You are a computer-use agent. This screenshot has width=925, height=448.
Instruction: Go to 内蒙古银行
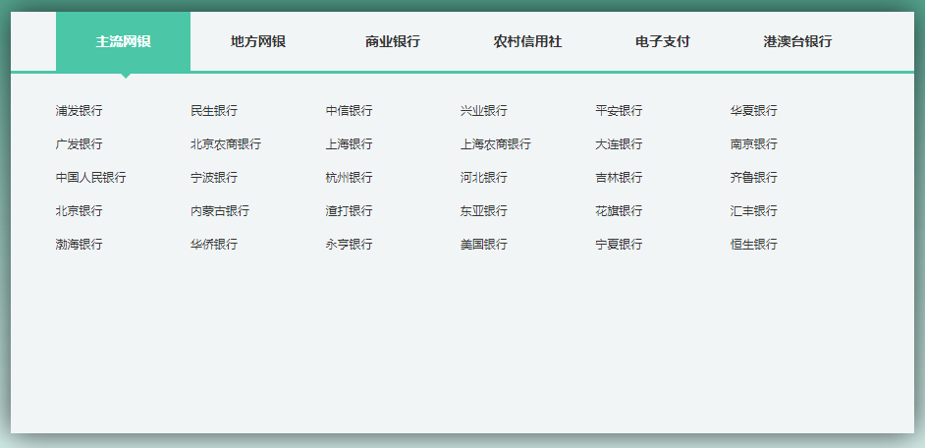[219, 211]
